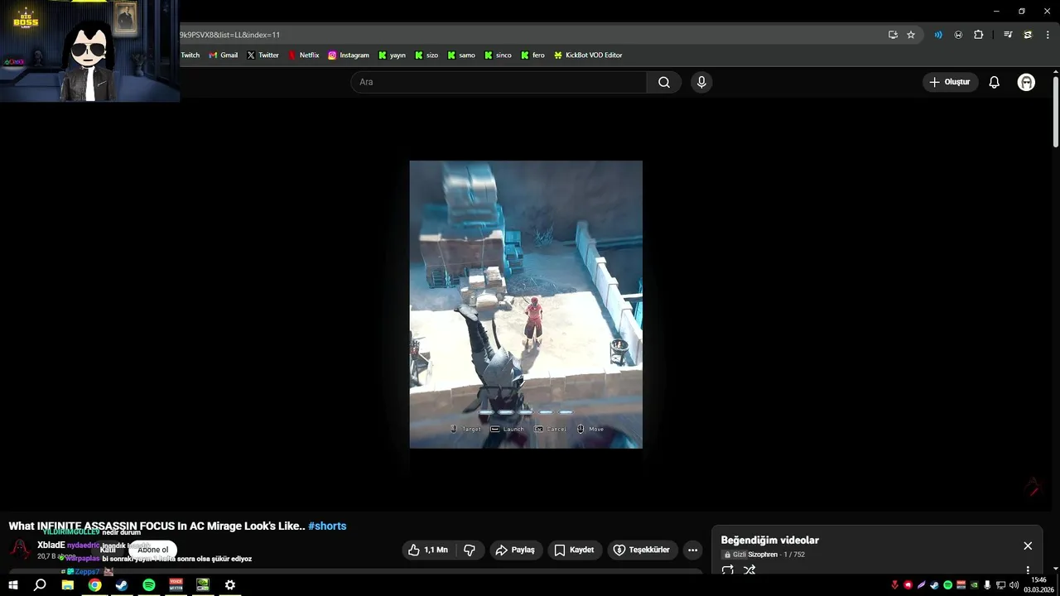This screenshot has width=1060, height=596.
Task: Click the NVIDIA tray icon
Action: coord(974,585)
